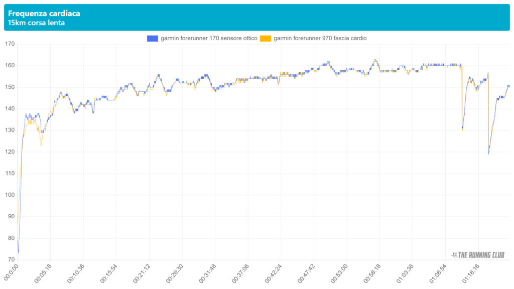Image resolution: width=514 pixels, height=289 pixels.
Task: Click the 00:47:42 time axis label
Action: click(307, 273)
